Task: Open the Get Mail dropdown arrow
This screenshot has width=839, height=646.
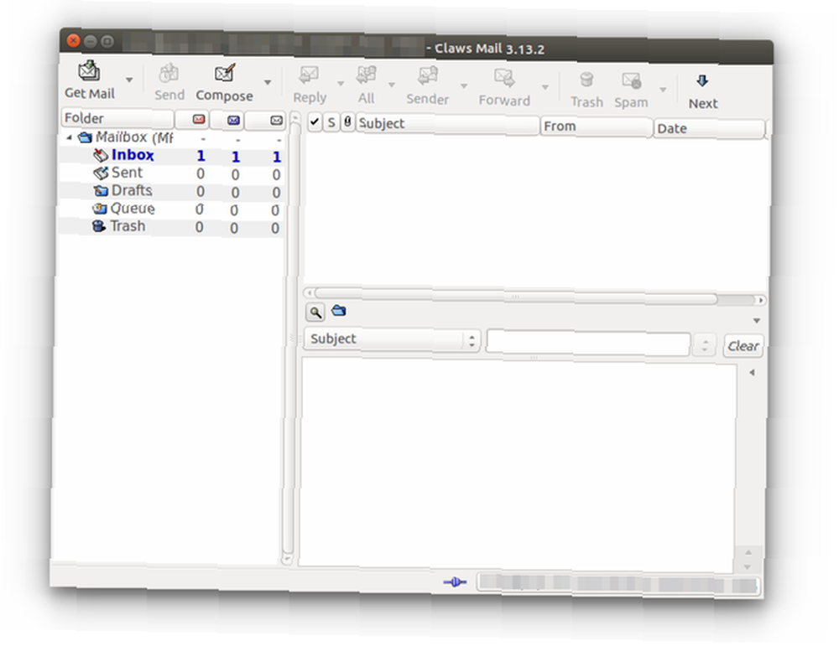Action: point(129,80)
